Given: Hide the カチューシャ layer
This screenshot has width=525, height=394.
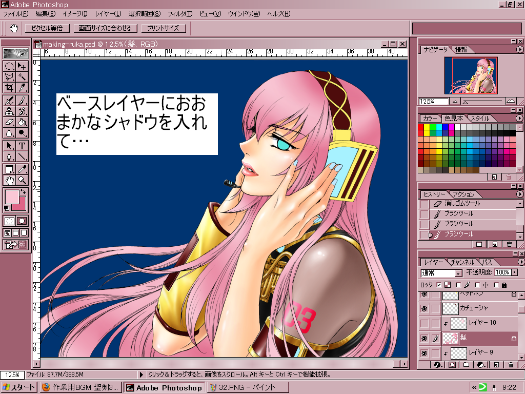Looking at the screenshot, I should tap(424, 308).
